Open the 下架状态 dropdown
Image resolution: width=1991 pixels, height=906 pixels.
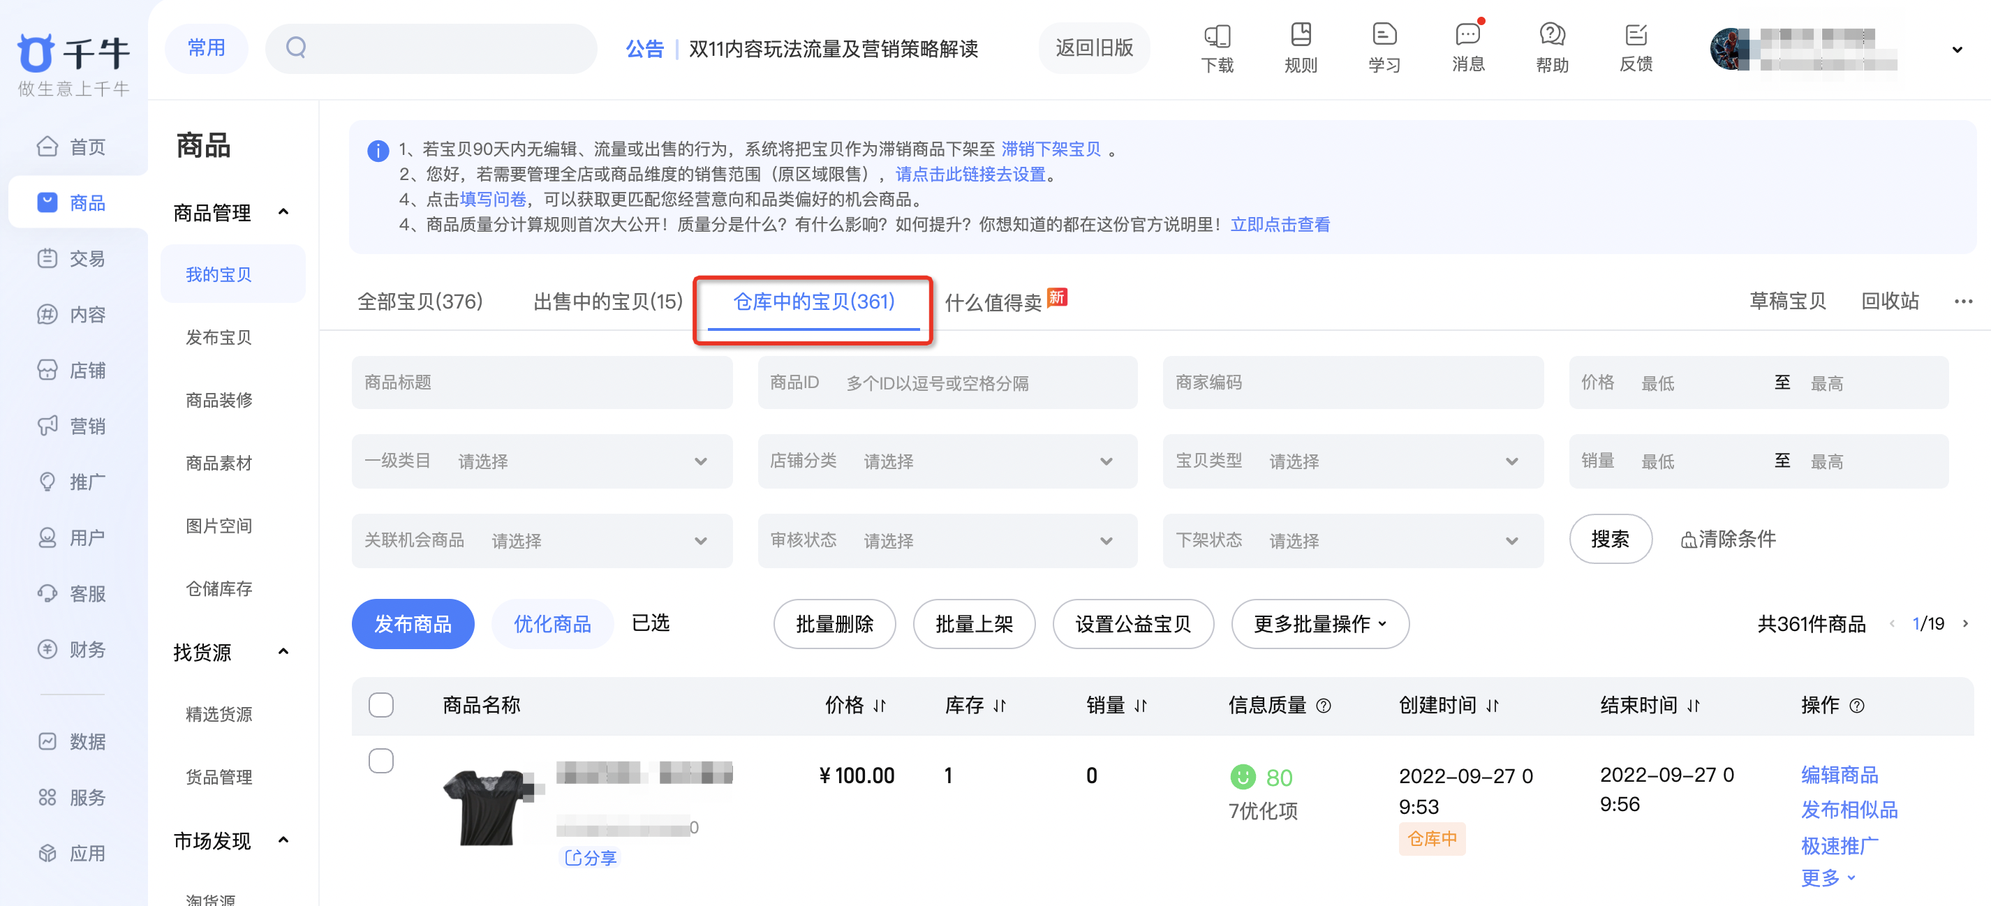(x=1354, y=541)
